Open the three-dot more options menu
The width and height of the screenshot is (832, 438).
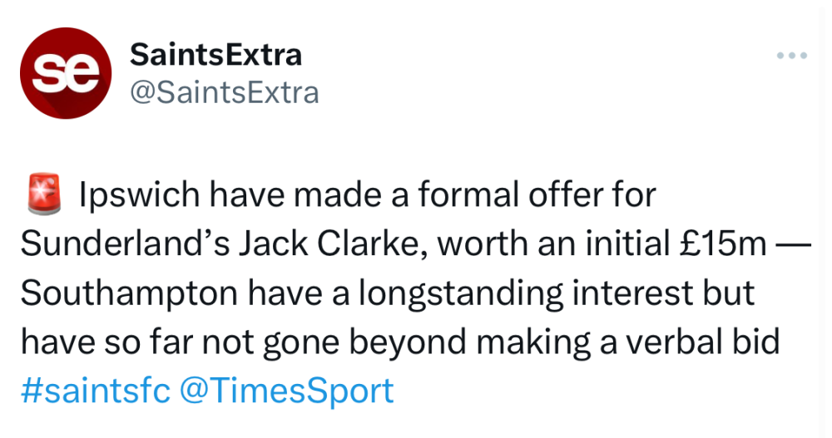point(791,57)
